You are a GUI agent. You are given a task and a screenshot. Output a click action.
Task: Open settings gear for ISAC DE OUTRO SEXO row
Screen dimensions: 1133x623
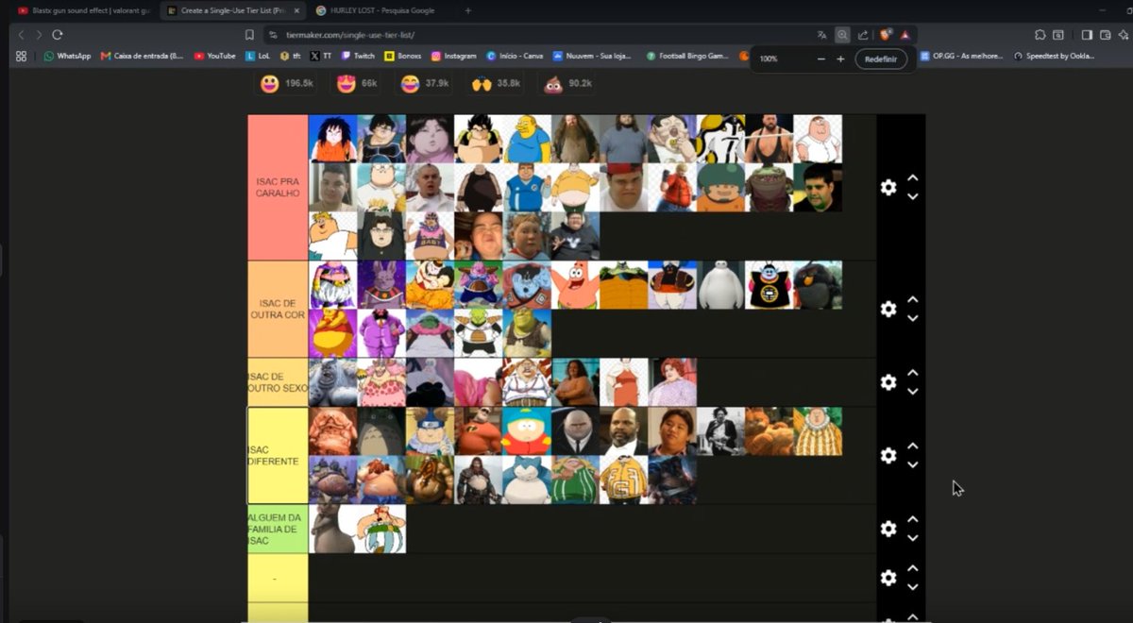(x=888, y=382)
